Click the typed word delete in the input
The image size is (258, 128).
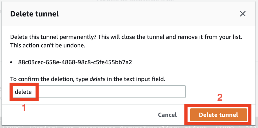click(23, 92)
